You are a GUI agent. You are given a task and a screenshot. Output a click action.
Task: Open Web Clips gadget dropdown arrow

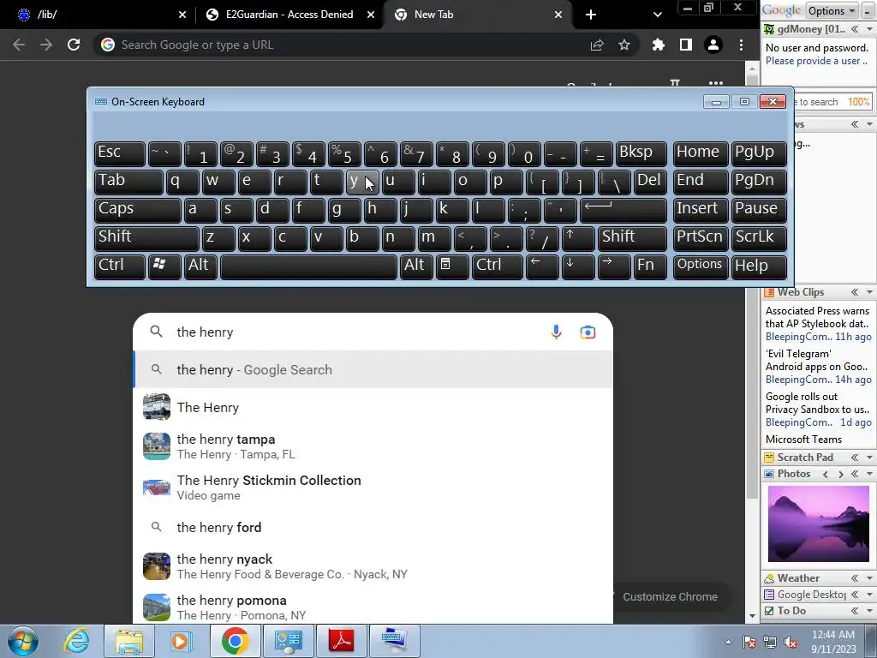click(x=869, y=292)
